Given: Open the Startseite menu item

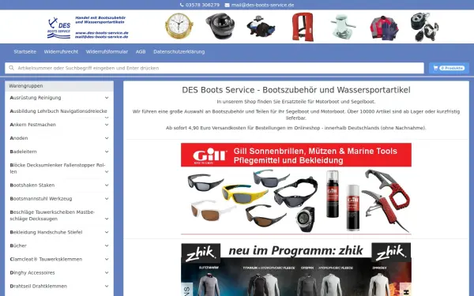Looking at the screenshot, I should pos(24,51).
